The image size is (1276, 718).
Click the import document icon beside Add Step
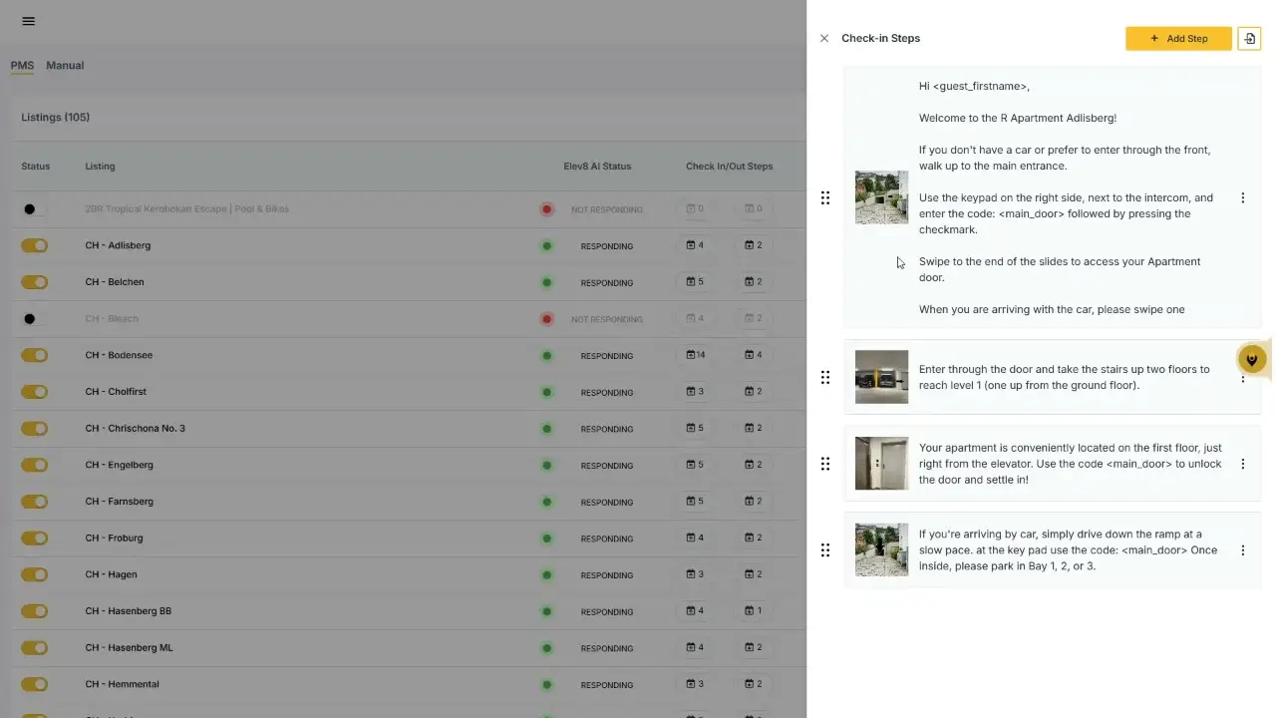click(1249, 38)
